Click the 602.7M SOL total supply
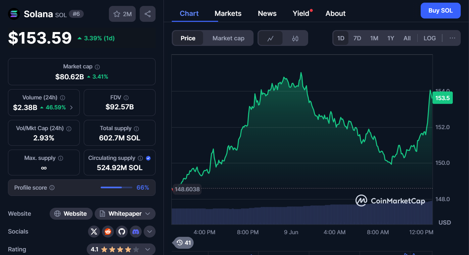This screenshot has height=255, width=469. (x=119, y=138)
